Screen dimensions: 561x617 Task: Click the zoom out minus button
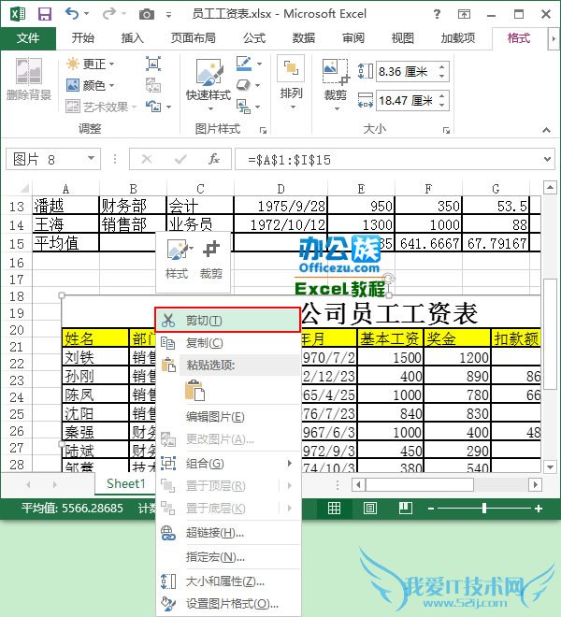(x=431, y=509)
